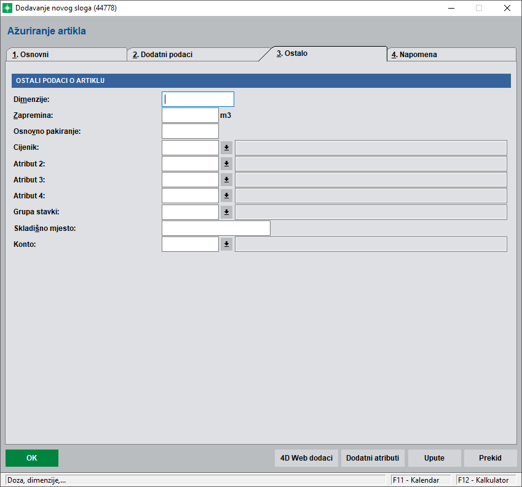The image size is (522, 487).
Task: Click the Skladišno mjesto input field
Action: [x=216, y=228]
